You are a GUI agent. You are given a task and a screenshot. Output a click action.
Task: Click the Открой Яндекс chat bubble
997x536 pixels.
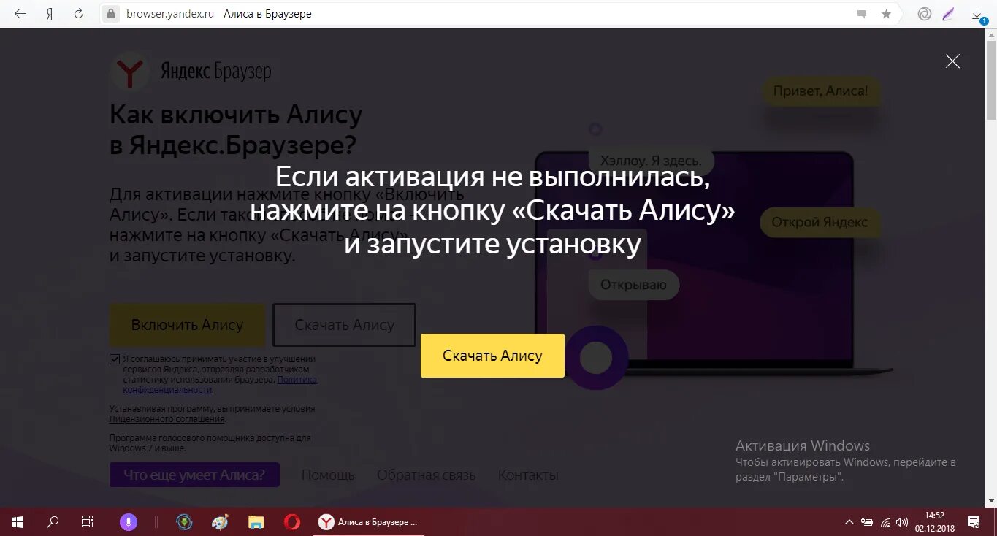pyautogui.click(x=820, y=222)
